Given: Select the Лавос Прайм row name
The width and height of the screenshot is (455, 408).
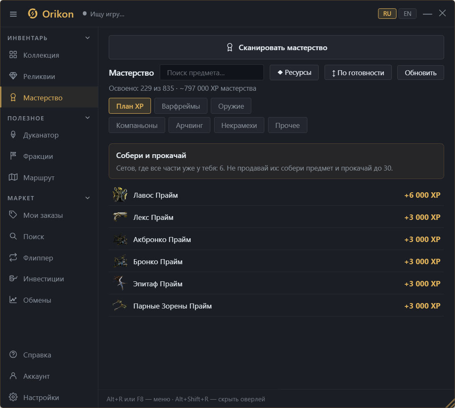Looking at the screenshot, I should (x=156, y=195).
